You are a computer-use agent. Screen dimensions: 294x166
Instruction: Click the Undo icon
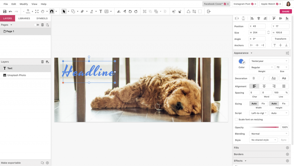[x=10, y=11]
